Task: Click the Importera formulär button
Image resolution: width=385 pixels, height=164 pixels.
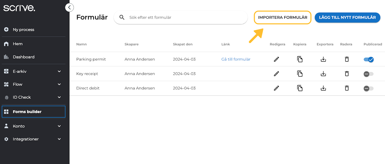Action: point(282,17)
